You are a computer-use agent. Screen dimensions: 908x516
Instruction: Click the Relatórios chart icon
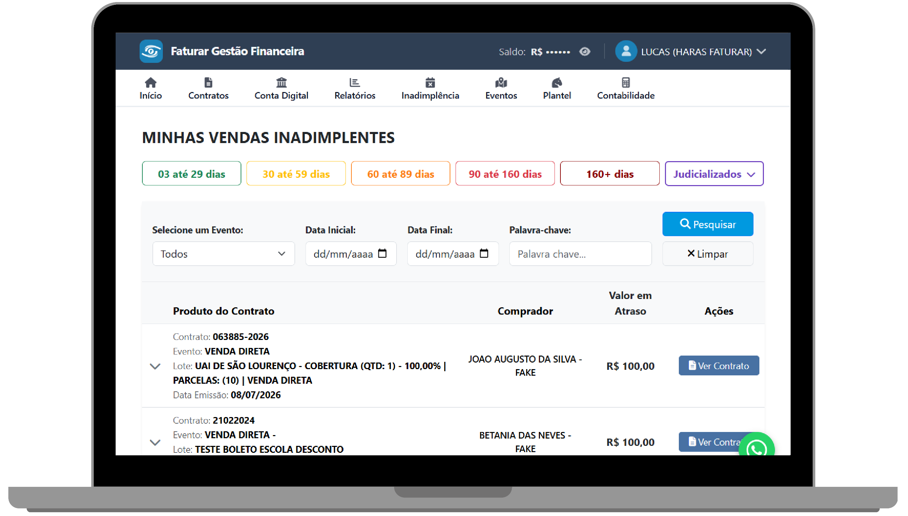pos(355,83)
